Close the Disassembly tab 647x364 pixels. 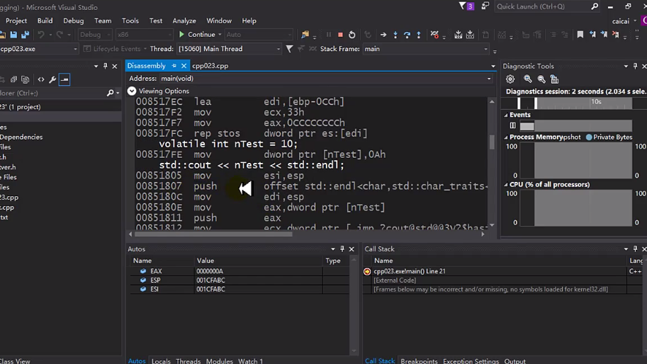[184, 66]
